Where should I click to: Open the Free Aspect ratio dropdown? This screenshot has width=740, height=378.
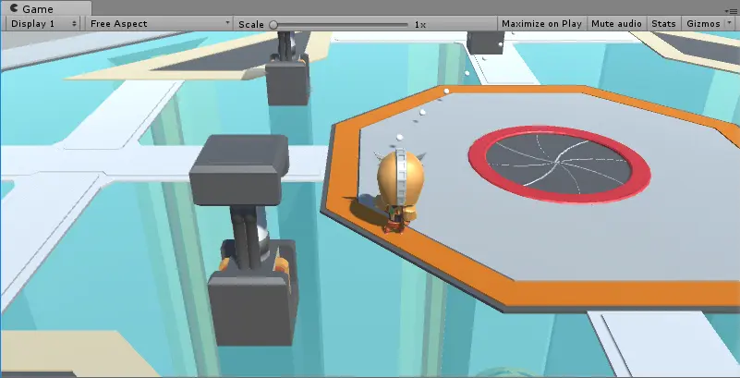click(x=160, y=24)
